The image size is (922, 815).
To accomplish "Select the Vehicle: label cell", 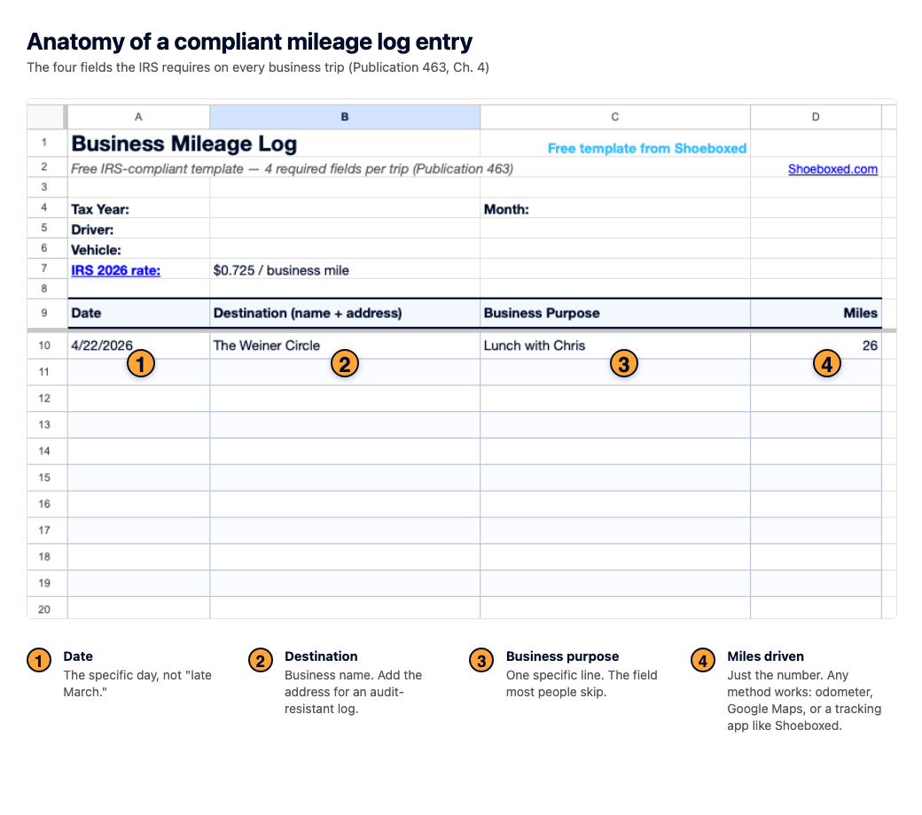I will pyautogui.click(x=139, y=250).
